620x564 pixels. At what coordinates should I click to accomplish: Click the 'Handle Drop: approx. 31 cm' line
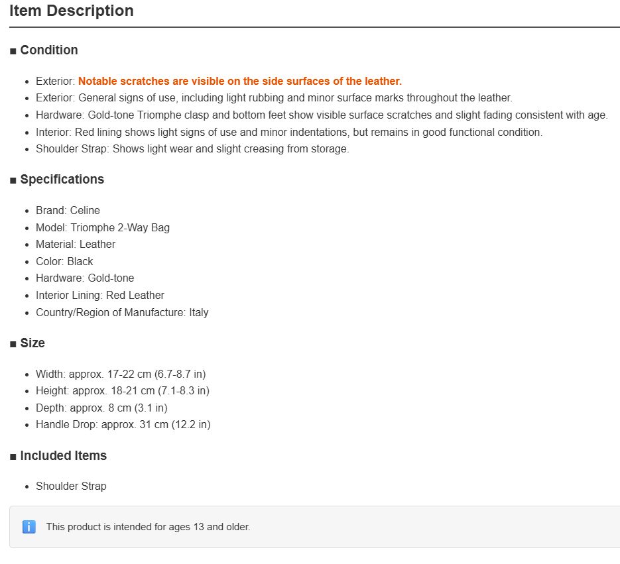pyautogui.click(x=123, y=424)
